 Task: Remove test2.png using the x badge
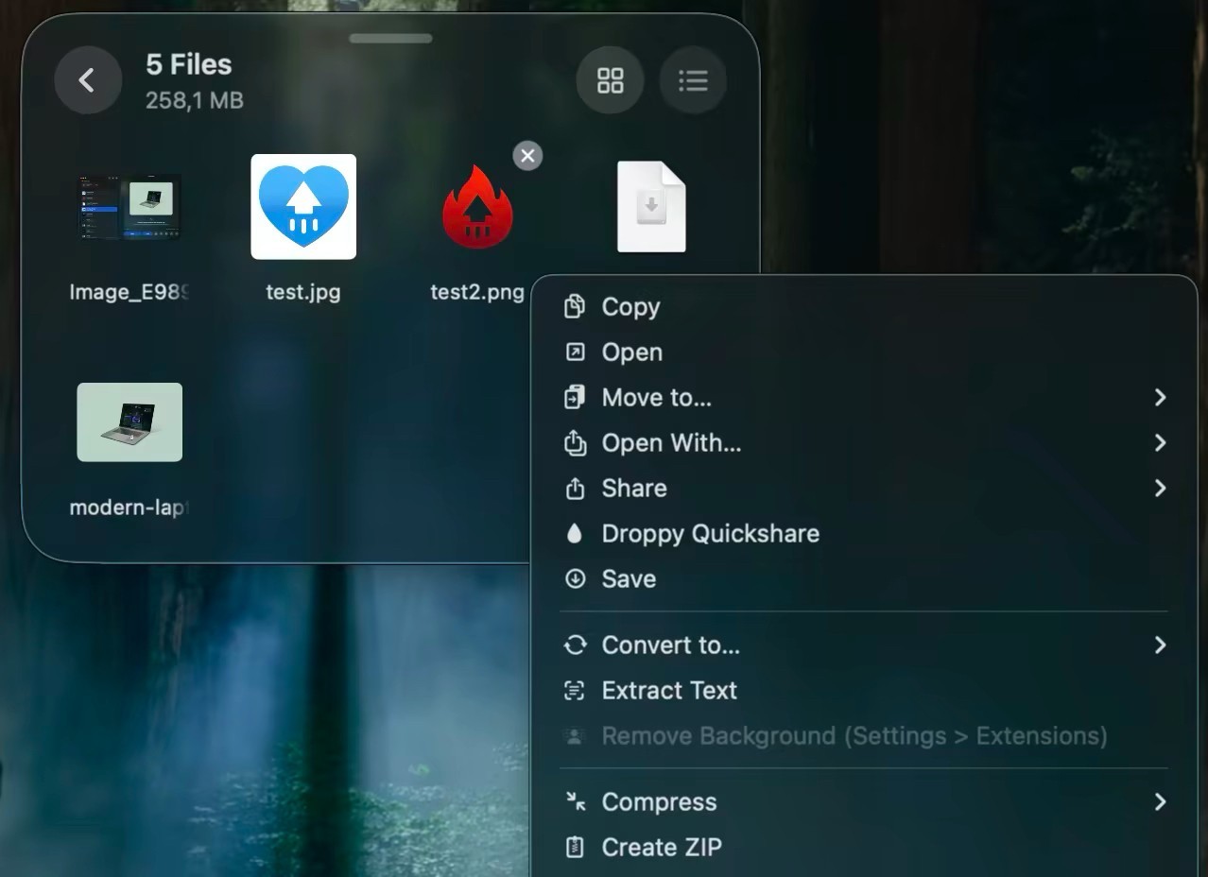point(527,156)
